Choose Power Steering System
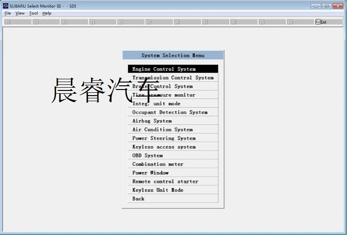Viewport: 347px width, 235px height. (173, 138)
